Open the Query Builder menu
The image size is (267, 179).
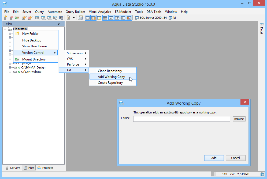tap(75, 12)
